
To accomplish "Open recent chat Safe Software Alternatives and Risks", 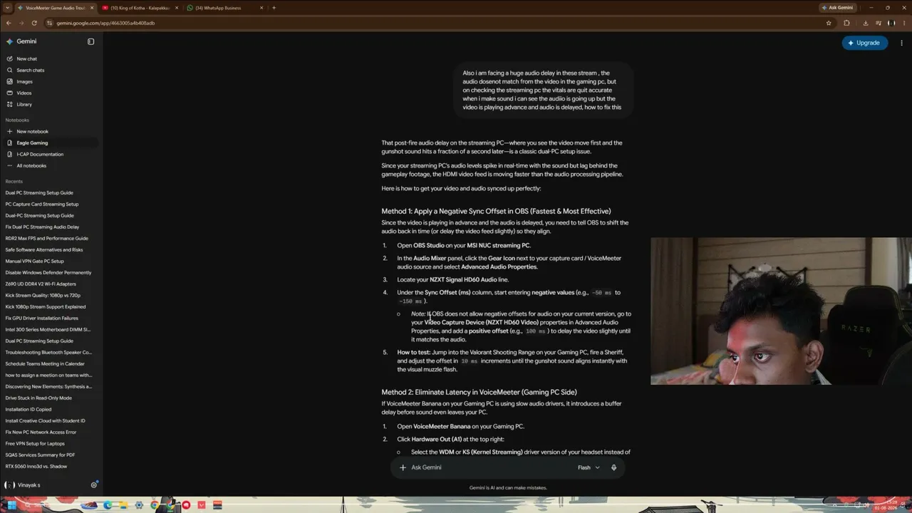I will tap(44, 249).
